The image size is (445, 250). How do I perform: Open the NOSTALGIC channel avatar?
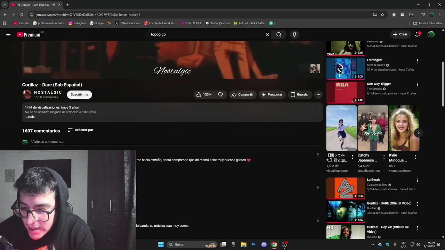coord(27,94)
